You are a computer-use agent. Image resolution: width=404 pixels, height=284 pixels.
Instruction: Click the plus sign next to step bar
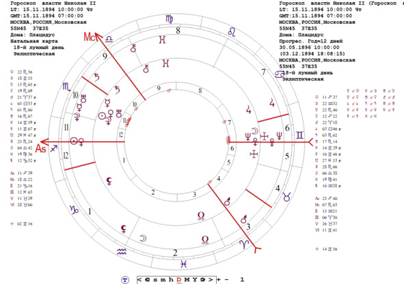click(x=219, y=279)
